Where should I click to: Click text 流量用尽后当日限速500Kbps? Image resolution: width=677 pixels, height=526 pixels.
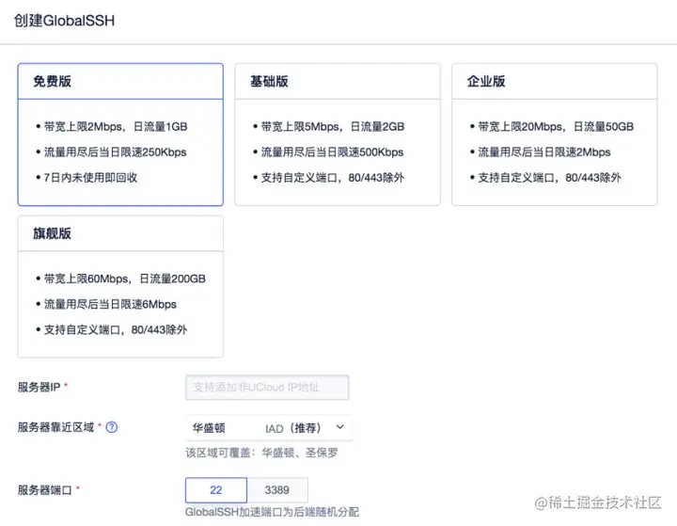[333, 152]
